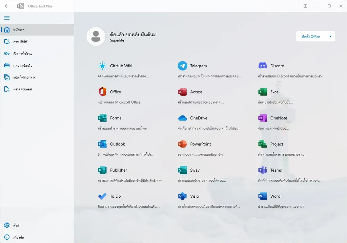The width and height of the screenshot is (347, 243).
Task: Click the To Do link title
Action: [x=115, y=196]
